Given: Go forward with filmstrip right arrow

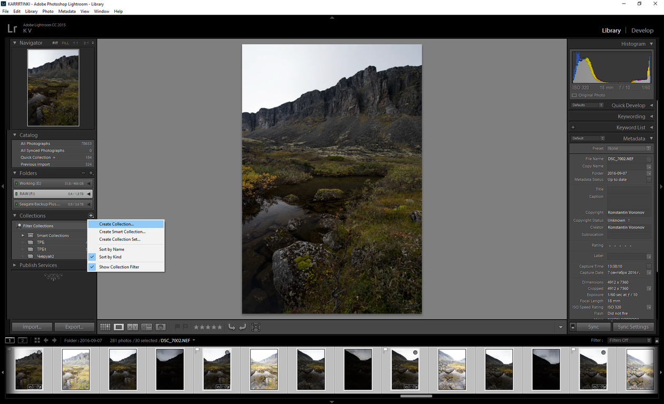Looking at the screenshot, I should [54, 340].
